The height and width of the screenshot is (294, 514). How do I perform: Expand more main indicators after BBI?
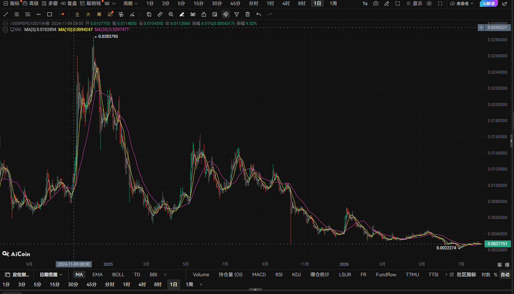(x=166, y=275)
